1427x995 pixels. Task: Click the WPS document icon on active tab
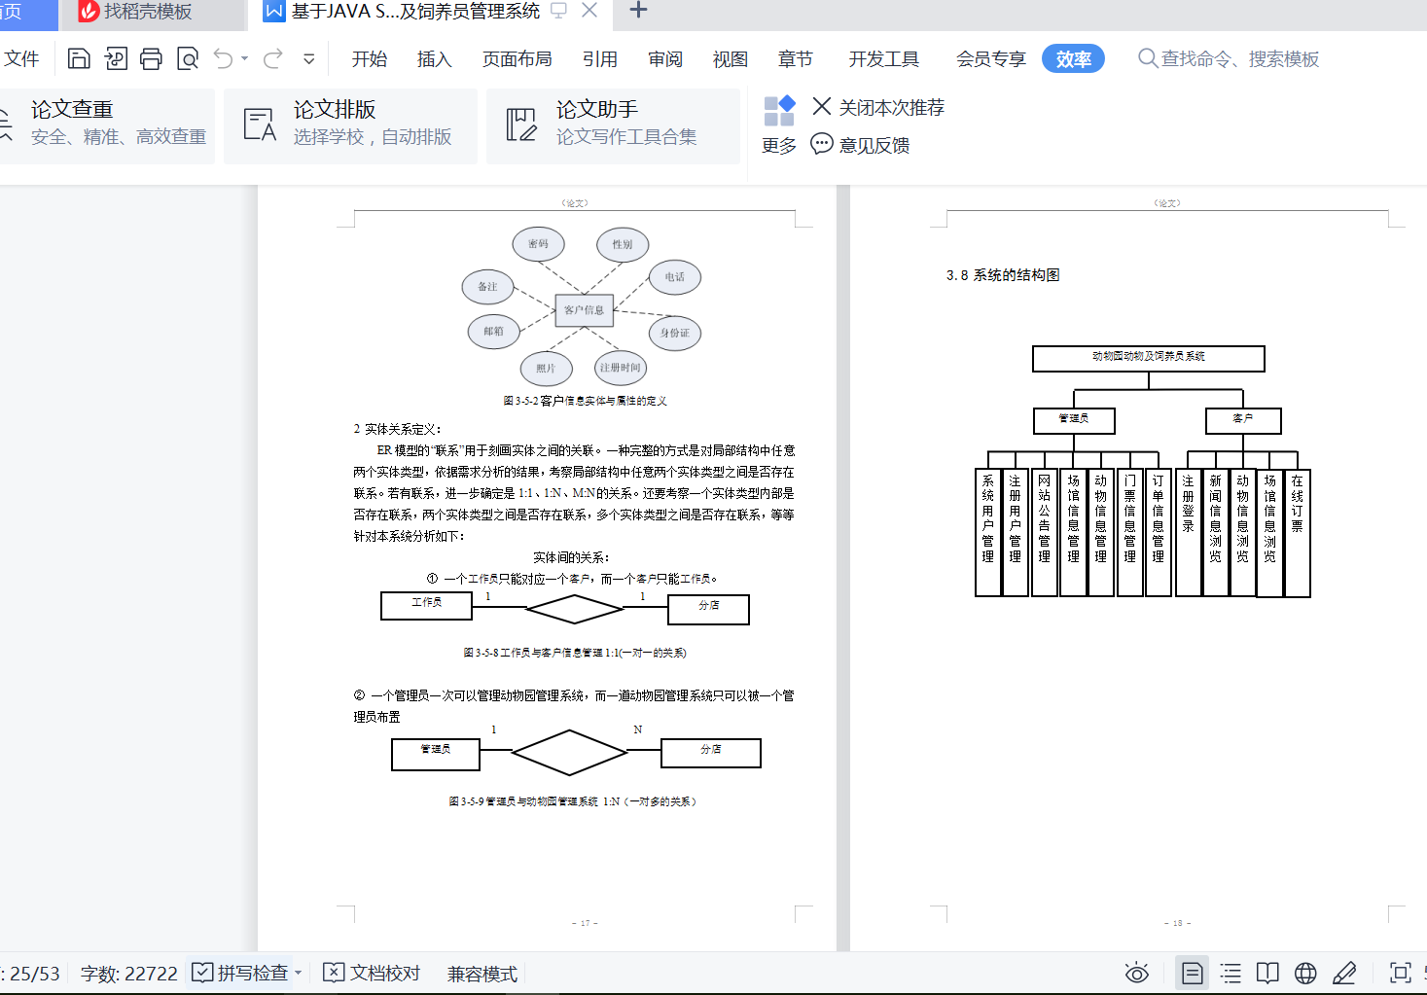click(x=274, y=12)
